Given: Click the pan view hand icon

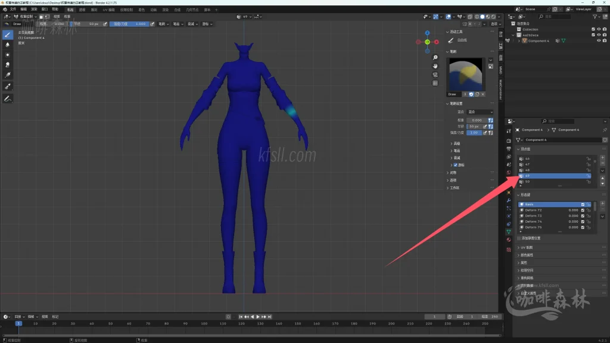Looking at the screenshot, I should pyautogui.click(x=435, y=66).
